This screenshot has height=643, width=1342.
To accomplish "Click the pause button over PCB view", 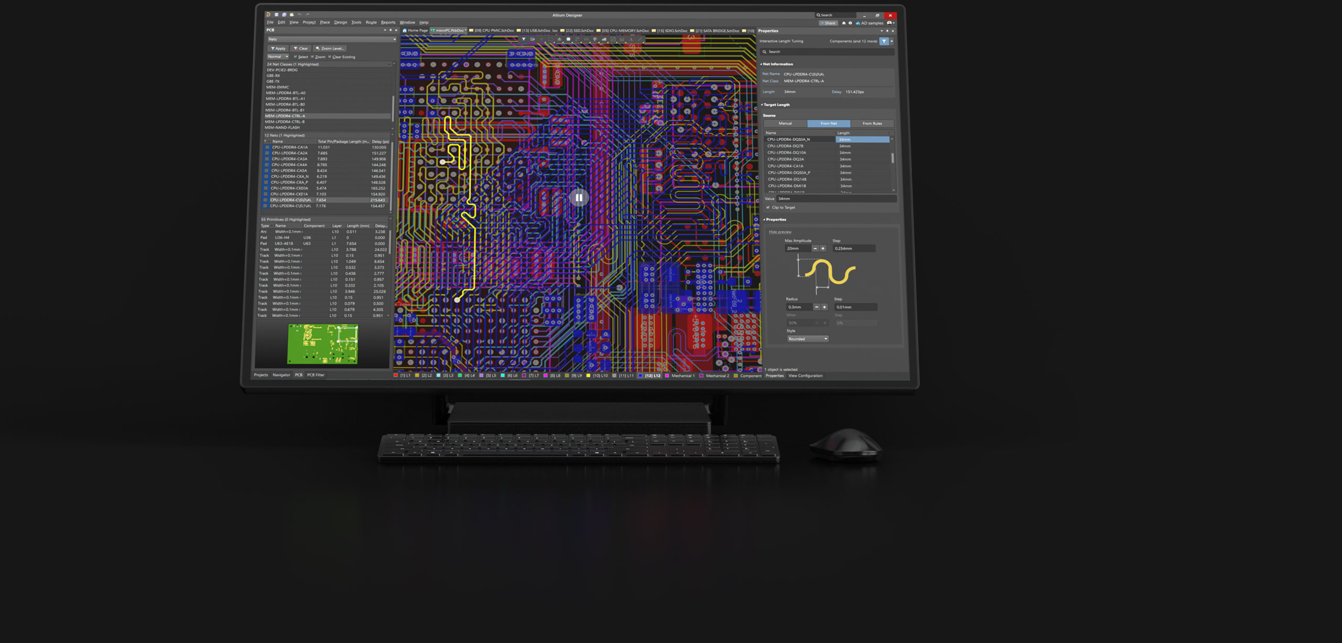I will 579,198.
